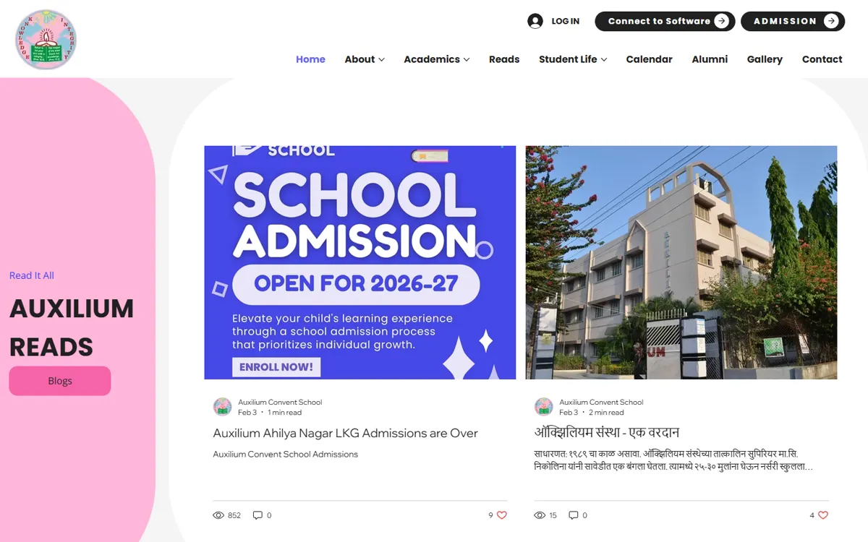Click the Student Life menu label
The image size is (868, 542).
[568, 59]
